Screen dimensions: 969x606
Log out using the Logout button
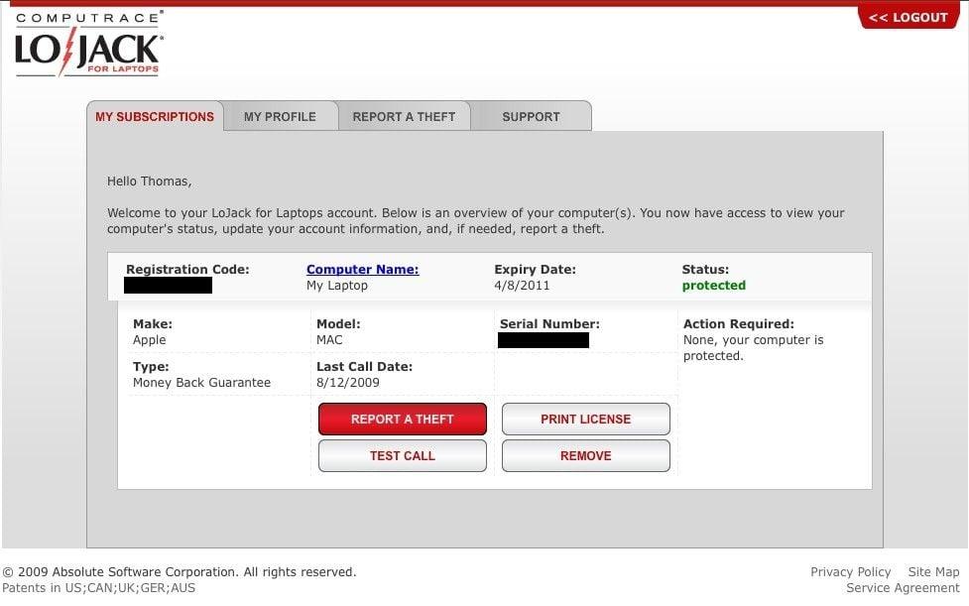click(x=908, y=17)
